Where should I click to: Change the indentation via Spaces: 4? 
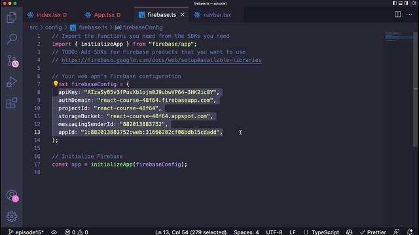click(246, 232)
